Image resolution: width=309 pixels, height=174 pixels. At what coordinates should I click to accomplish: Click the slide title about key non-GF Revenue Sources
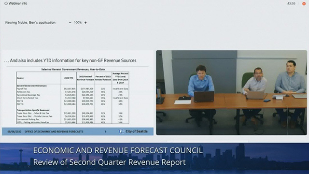70,60
